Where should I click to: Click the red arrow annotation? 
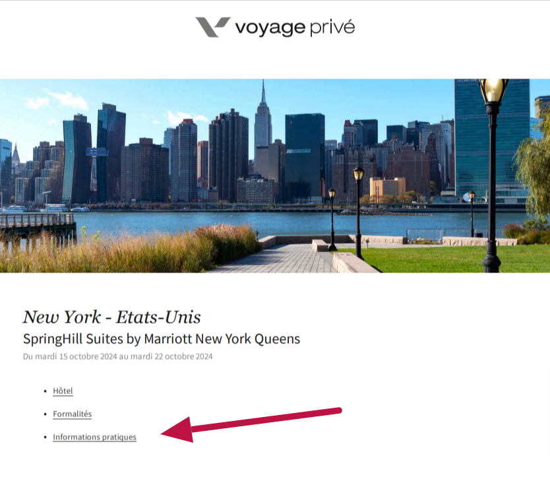coord(251,424)
